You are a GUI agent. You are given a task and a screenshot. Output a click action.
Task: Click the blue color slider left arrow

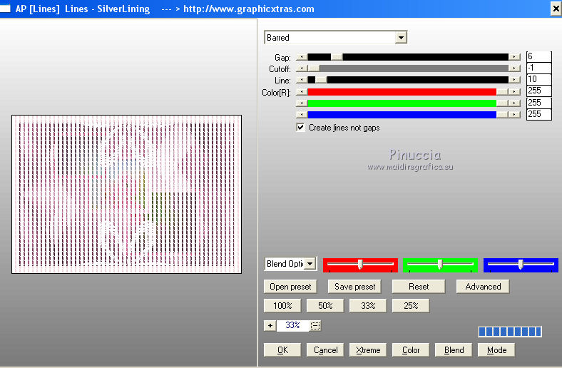302,115
